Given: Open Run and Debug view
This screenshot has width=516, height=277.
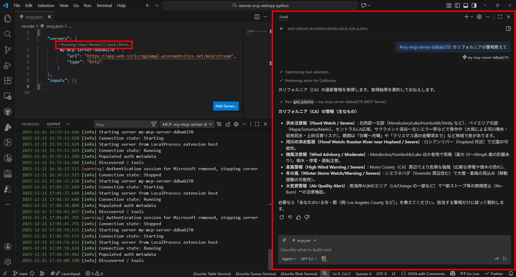Looking at the screenshot, I should point(8,65).
